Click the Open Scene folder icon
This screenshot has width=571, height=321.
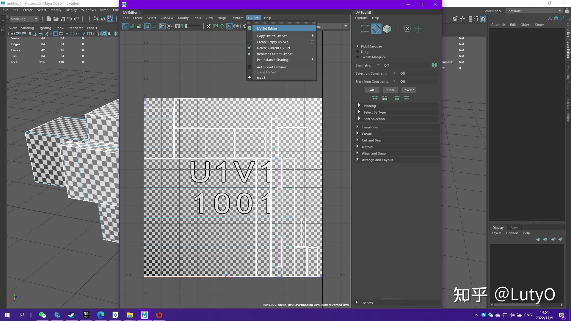(56, 19)
